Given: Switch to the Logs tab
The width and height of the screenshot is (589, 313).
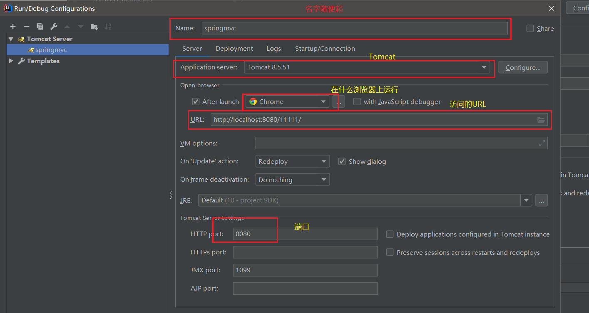Looking at the screenshot, I should point(273,49).
